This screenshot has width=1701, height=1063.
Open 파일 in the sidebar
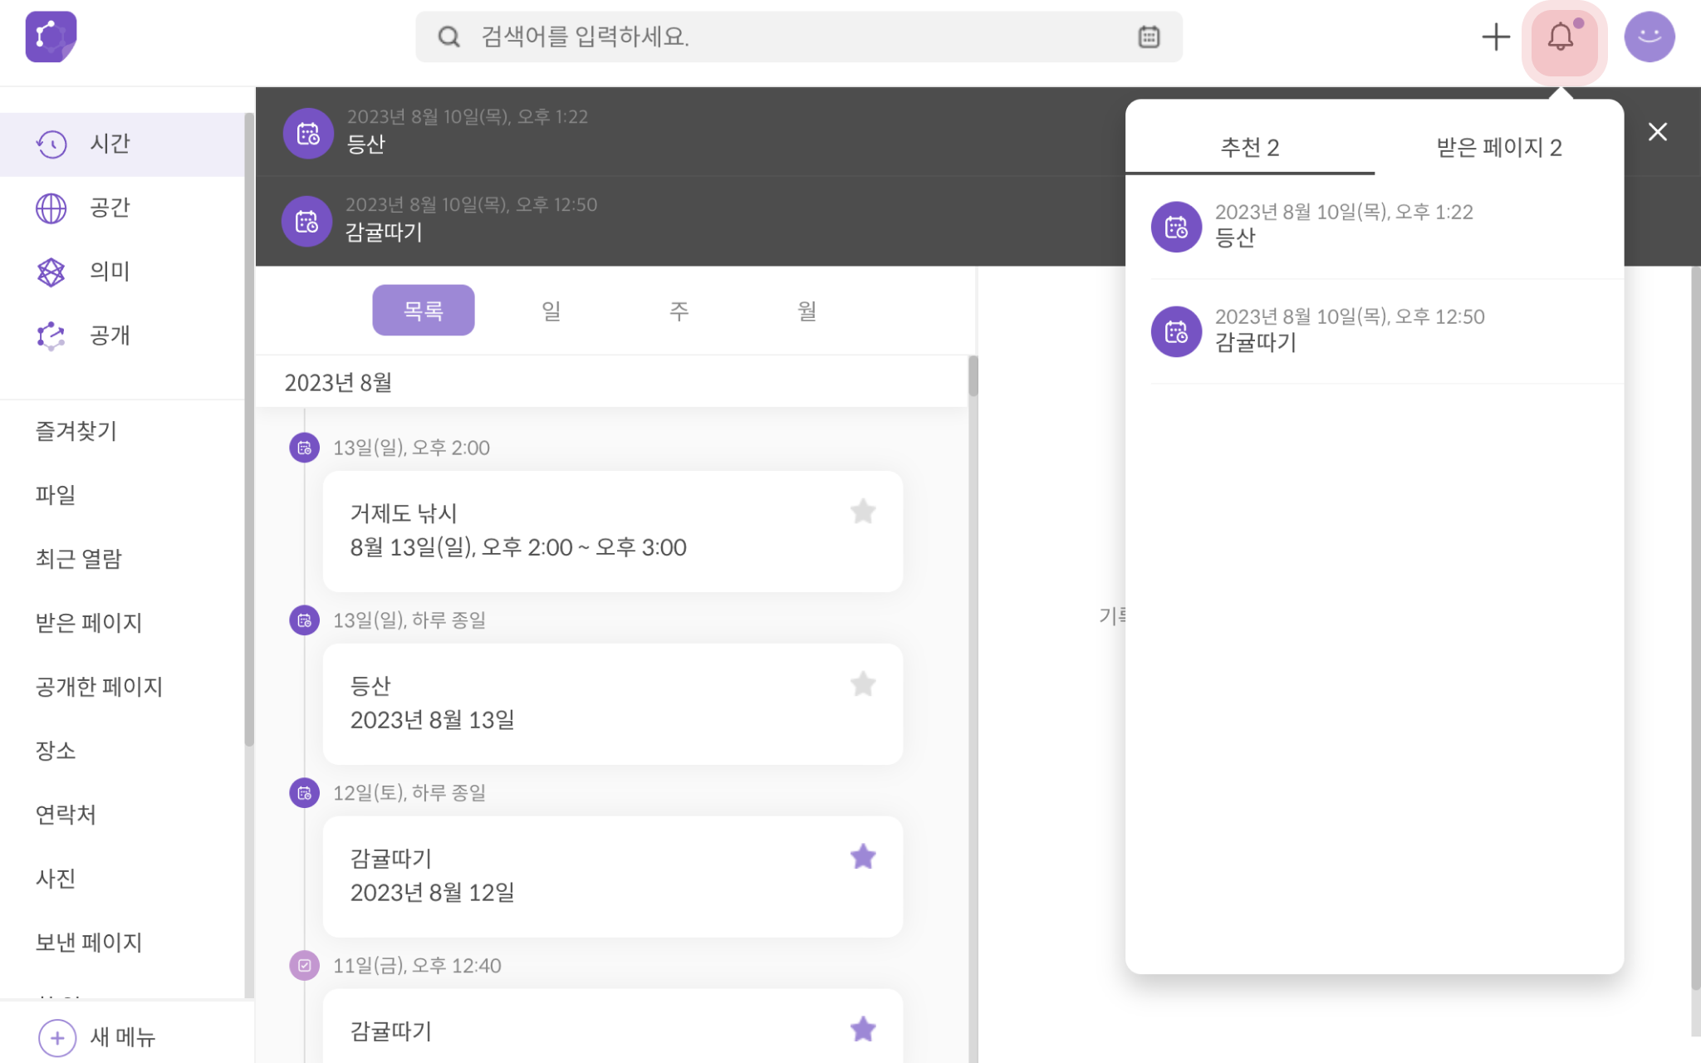click(x=56, y=495)
